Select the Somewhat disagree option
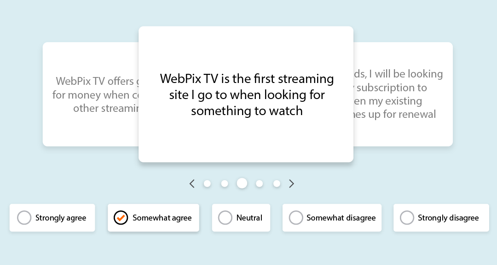Image resolution: width=497 pixels, height=265 pixels. pyautogui.click(x=296, y=218)
